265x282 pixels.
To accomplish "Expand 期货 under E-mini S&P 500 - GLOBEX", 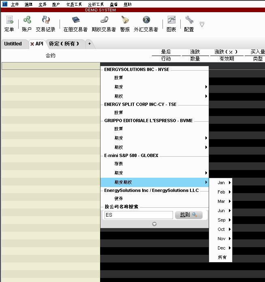I will click(154, 173).
